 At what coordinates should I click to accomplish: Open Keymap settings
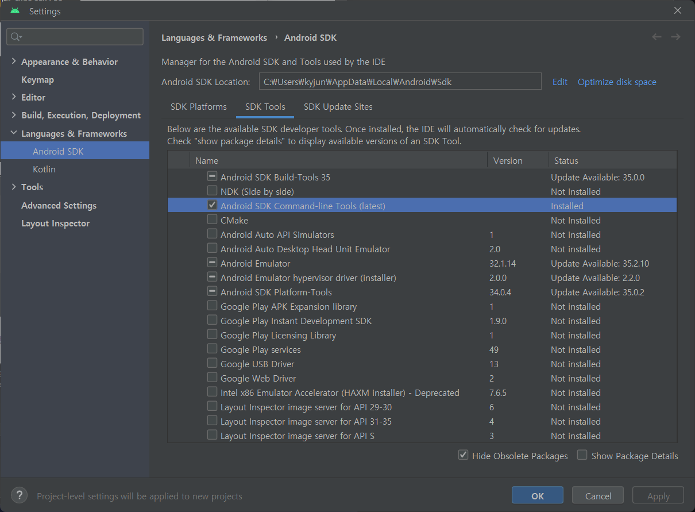[x=37, y=79]
